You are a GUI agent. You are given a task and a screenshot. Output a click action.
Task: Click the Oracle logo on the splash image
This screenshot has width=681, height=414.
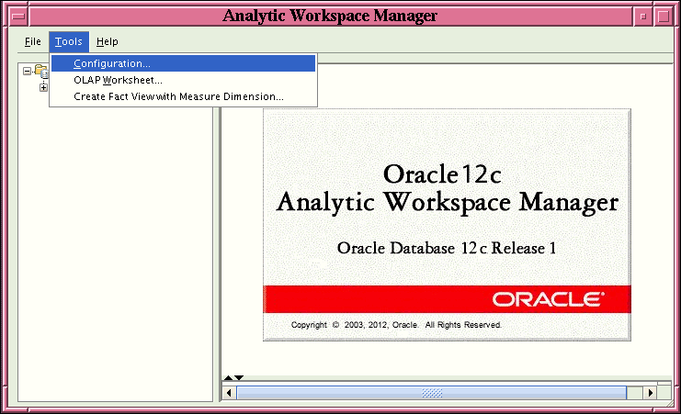point(548,299)
